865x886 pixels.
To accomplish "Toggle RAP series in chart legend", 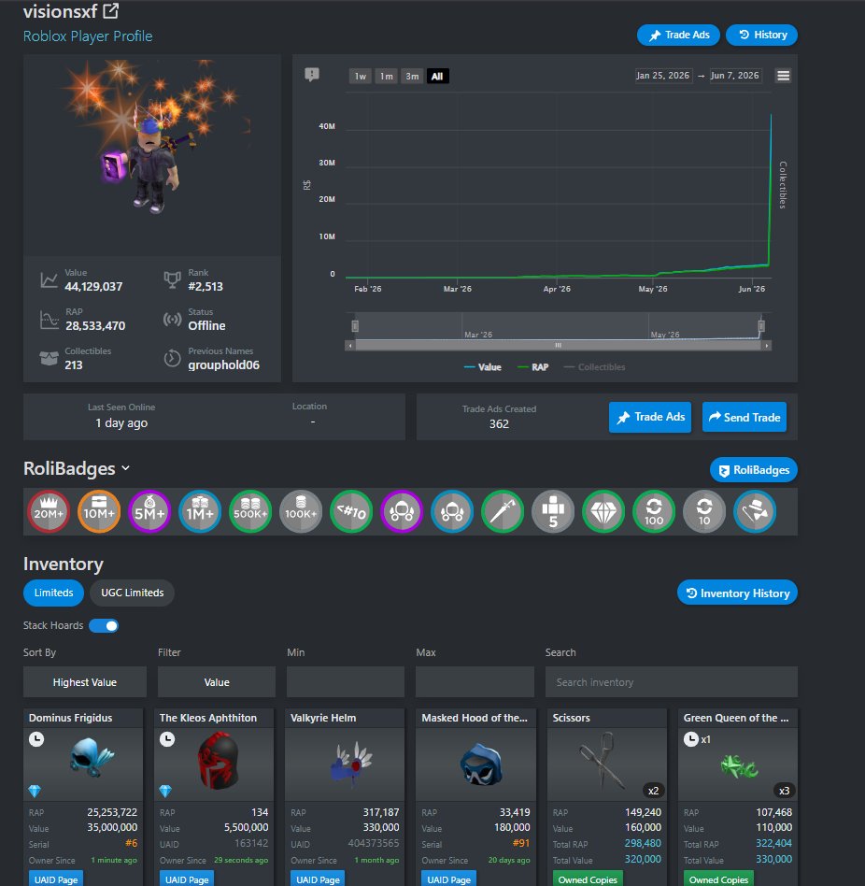I will pos(533,367).
